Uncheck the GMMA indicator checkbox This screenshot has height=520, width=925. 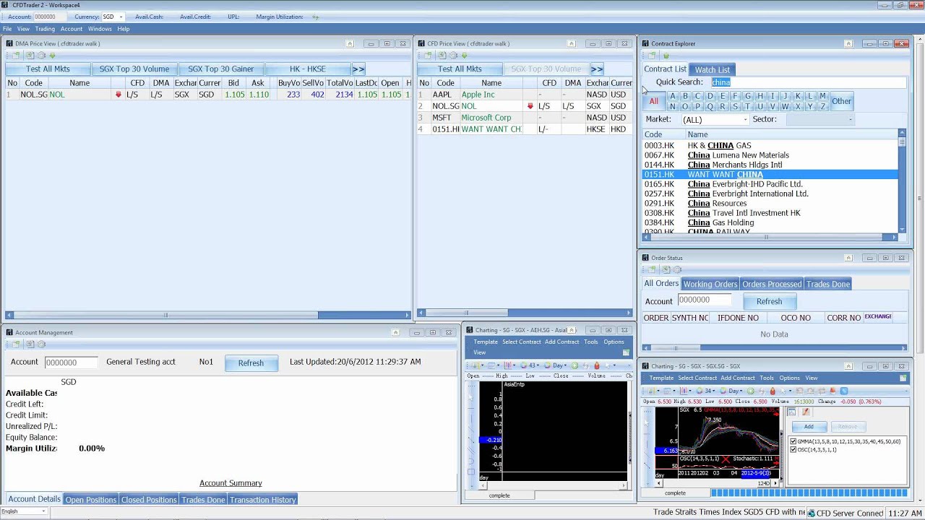793,441
